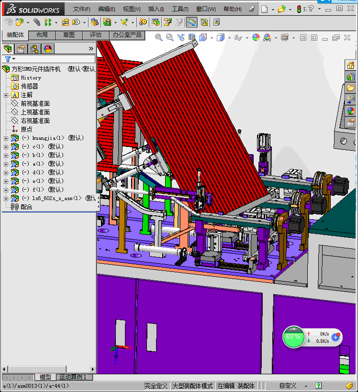Select the 模型 bottom tab
This screenshot has width=358, height=392.
point(45,377)
